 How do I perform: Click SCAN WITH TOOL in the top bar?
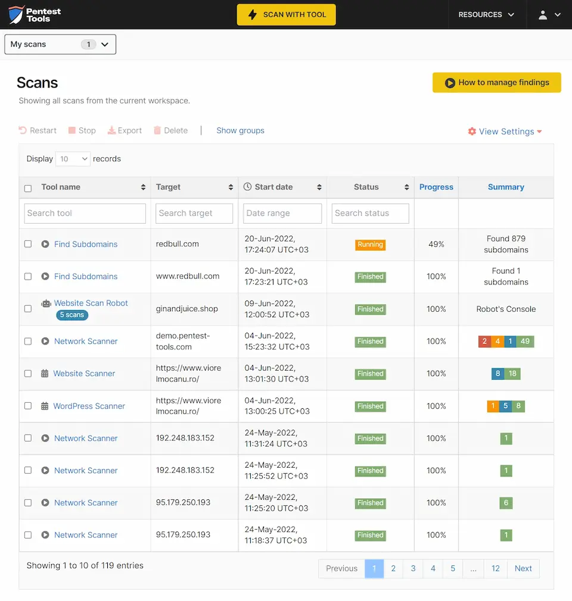286,14
